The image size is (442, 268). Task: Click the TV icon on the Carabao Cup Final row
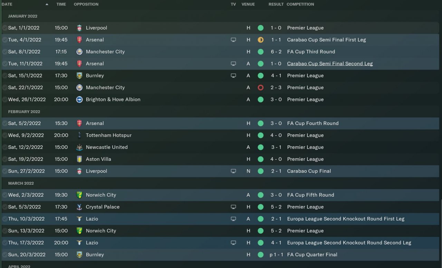point(233,171)
